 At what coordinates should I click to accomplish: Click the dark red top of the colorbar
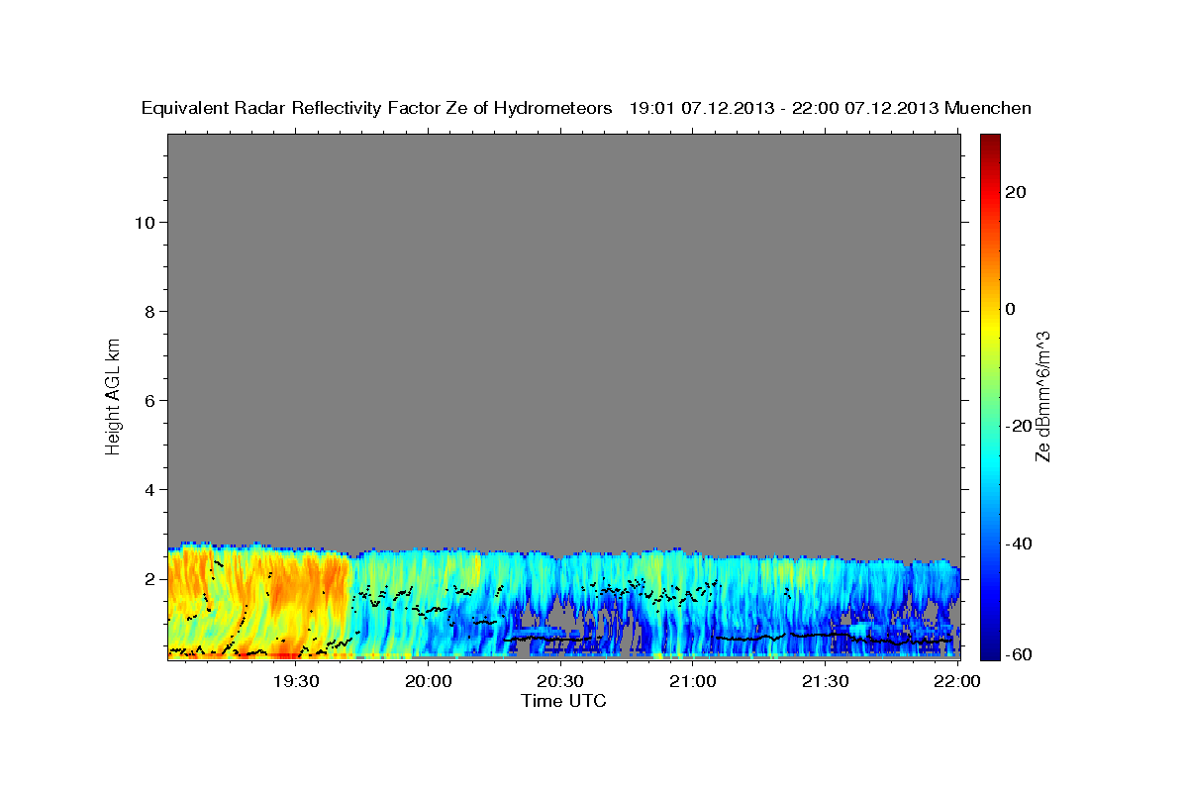[x=990, y=141]
